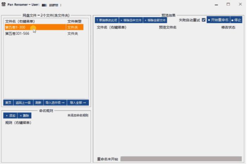The image size is (247, 164).
Task: Click the 文件类型 column header
Action: click(x=74, y=21)
